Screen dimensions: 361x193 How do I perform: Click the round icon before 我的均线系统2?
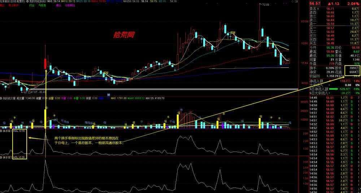click(x=28, y=1)
